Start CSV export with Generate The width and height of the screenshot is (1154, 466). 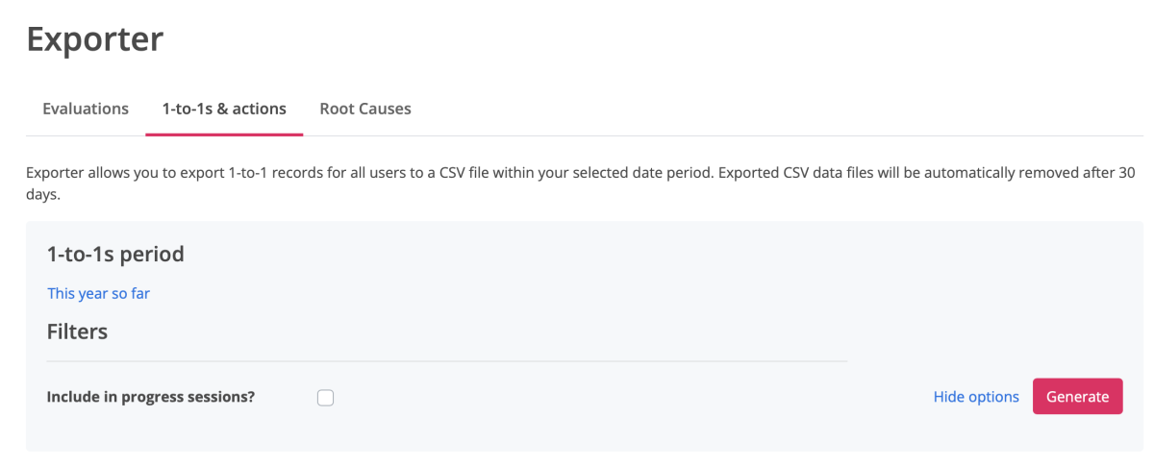[x=1077, y=397]
